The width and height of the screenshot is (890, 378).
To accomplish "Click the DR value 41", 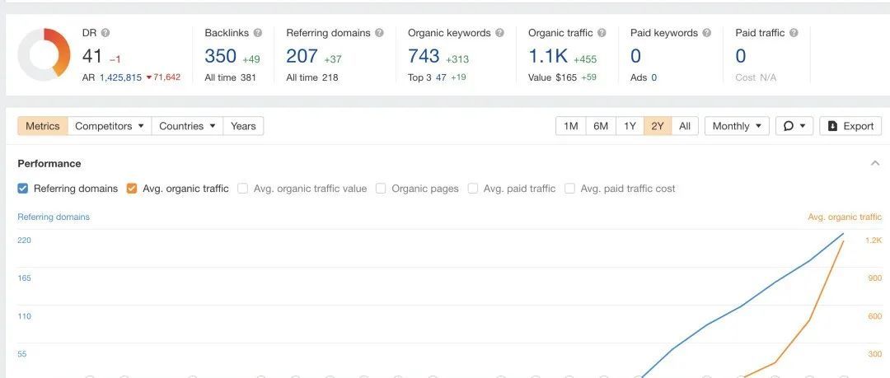I will (92, 56).
